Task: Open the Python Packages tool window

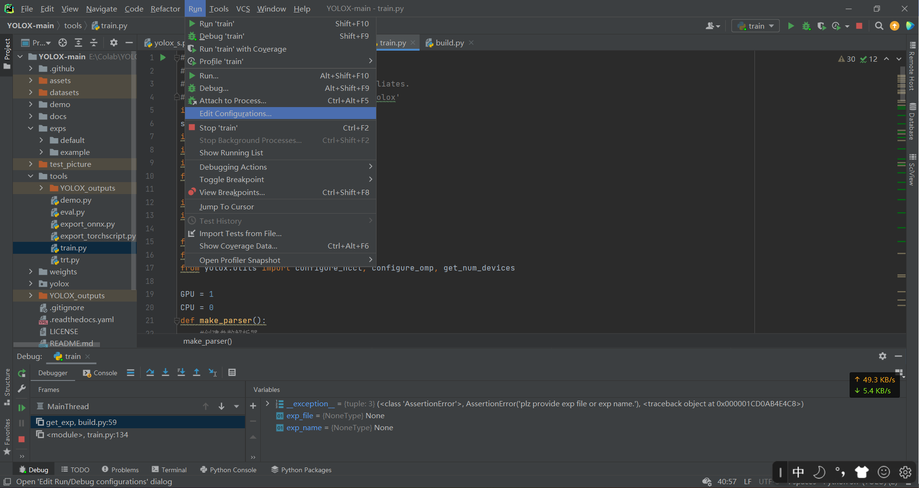Action: (301, 470)
